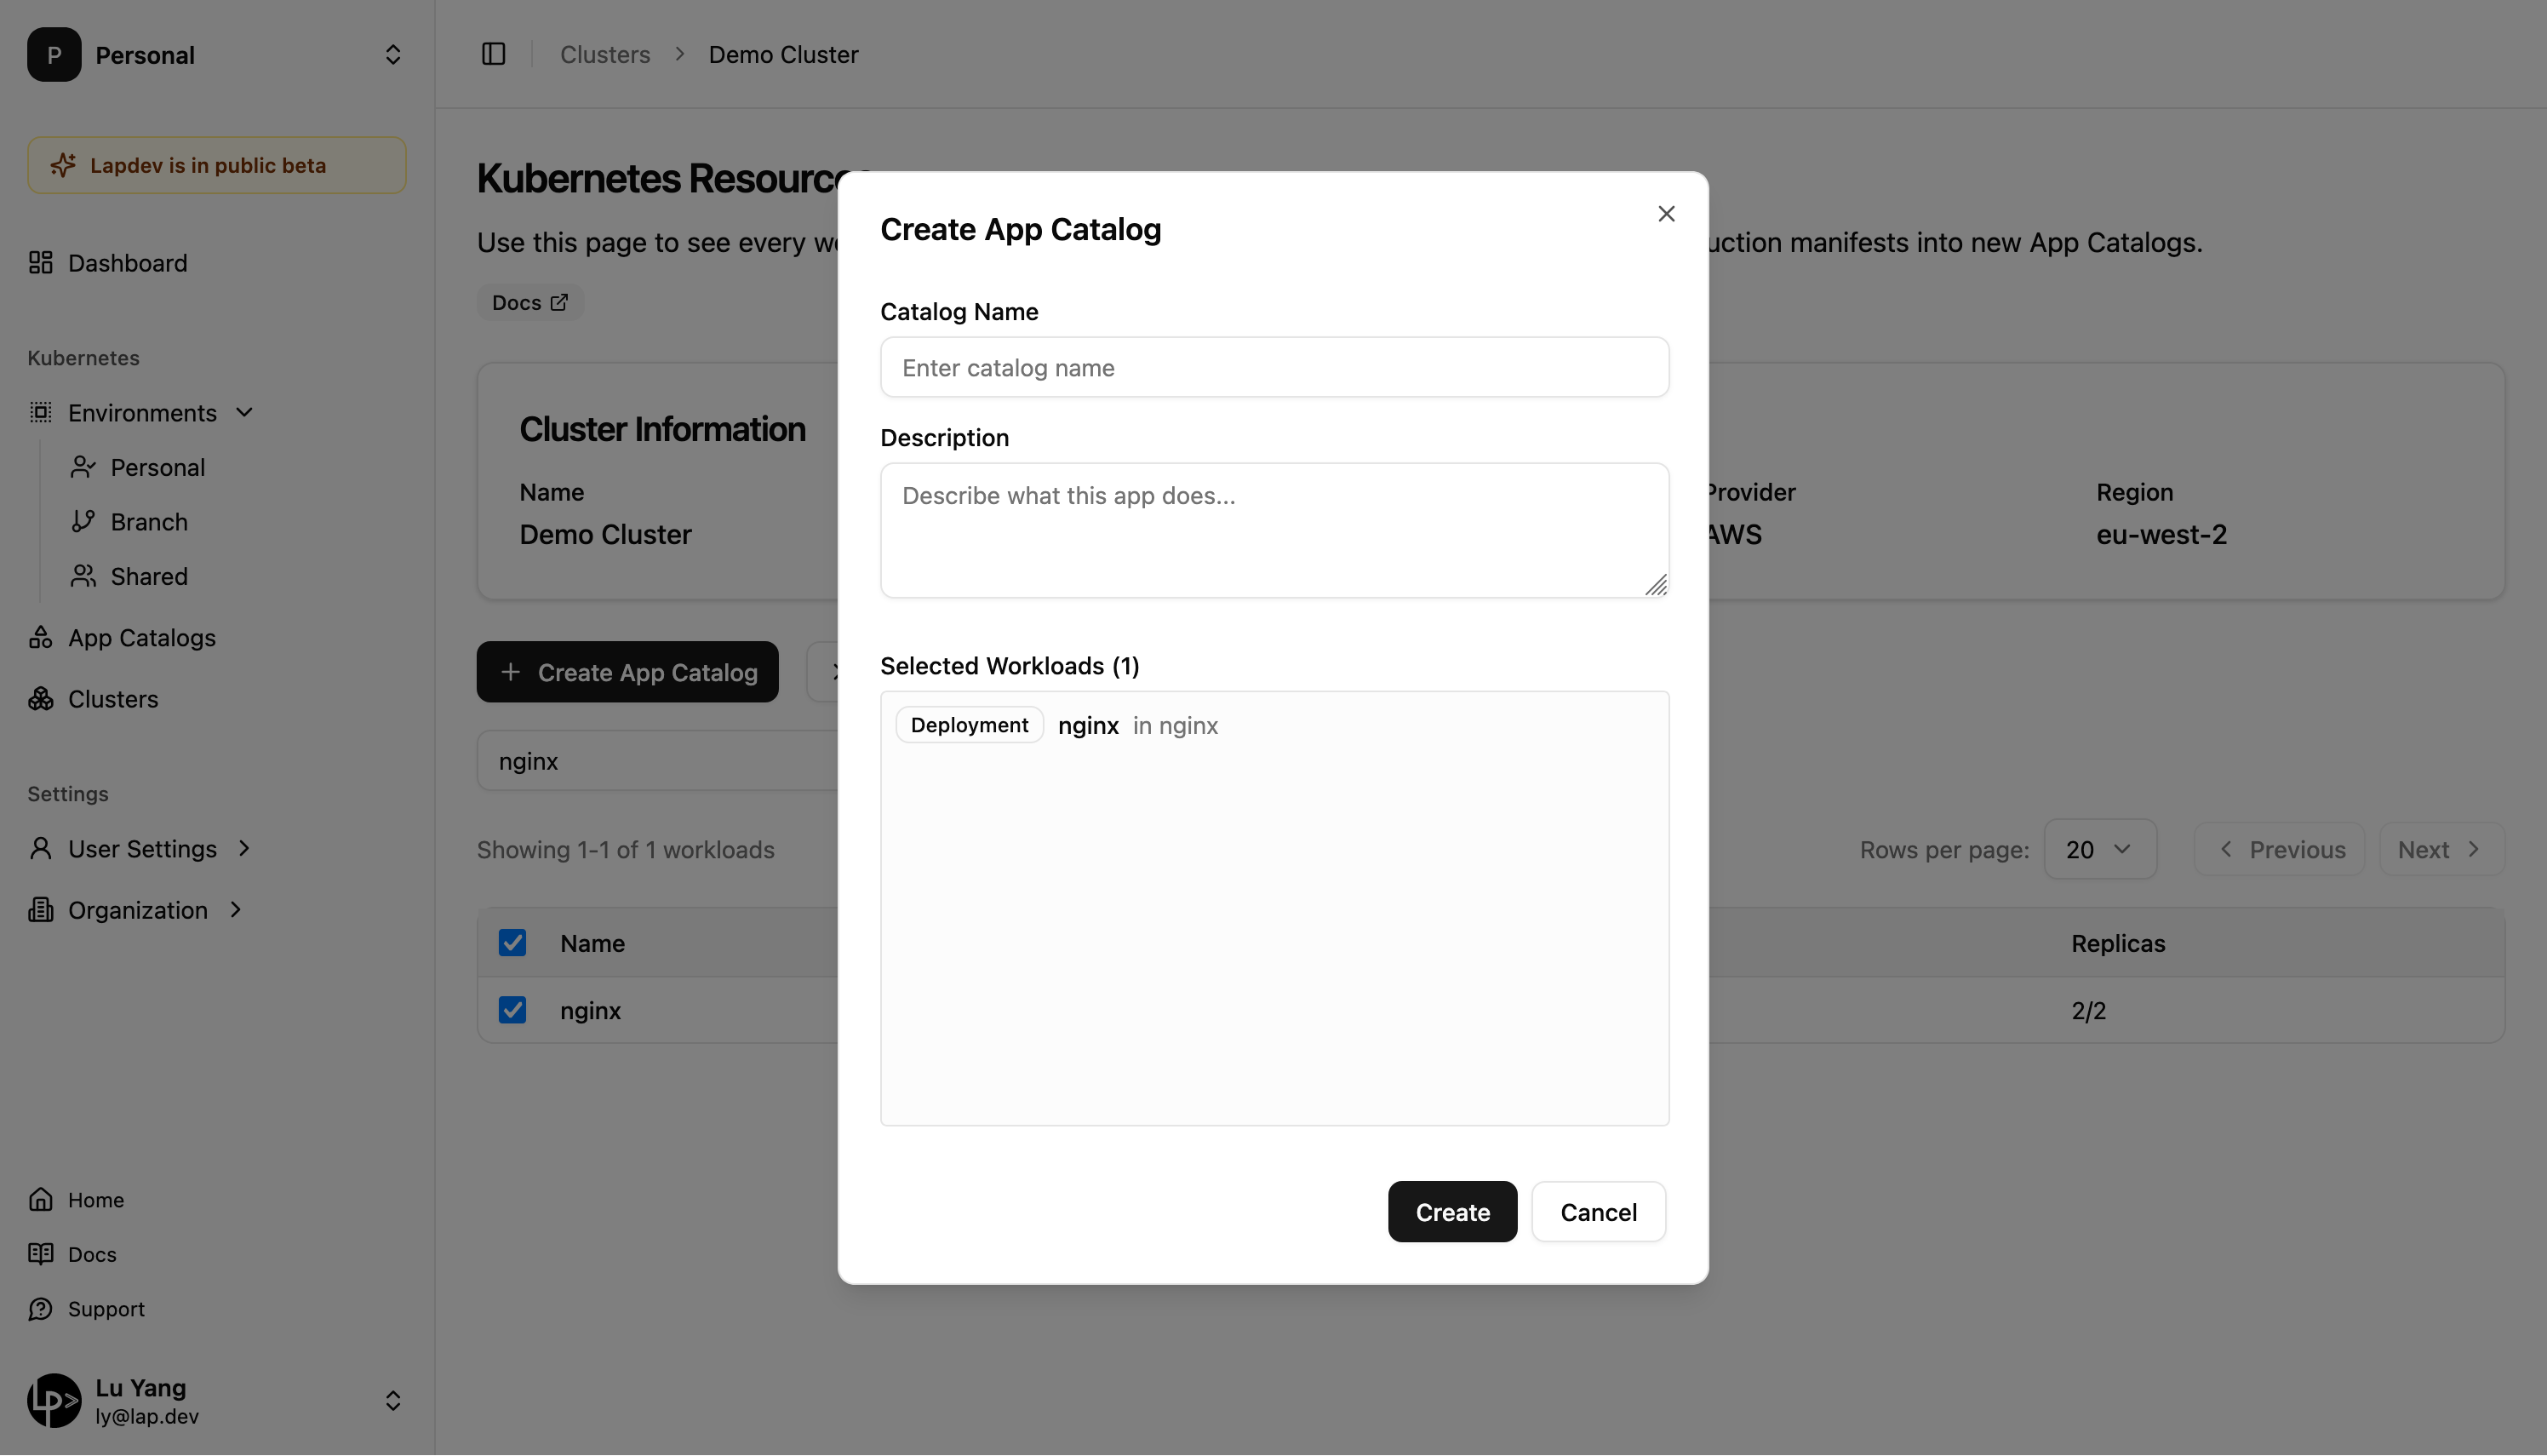The width and height of the screenshot is (2547, 1456).
Task: Open Support chat icon link
Action: [x=41, y=1309]
